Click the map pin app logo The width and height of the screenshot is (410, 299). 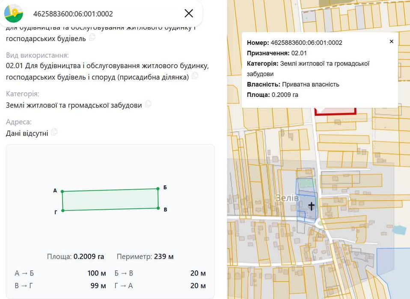click(x=14, y=13)
